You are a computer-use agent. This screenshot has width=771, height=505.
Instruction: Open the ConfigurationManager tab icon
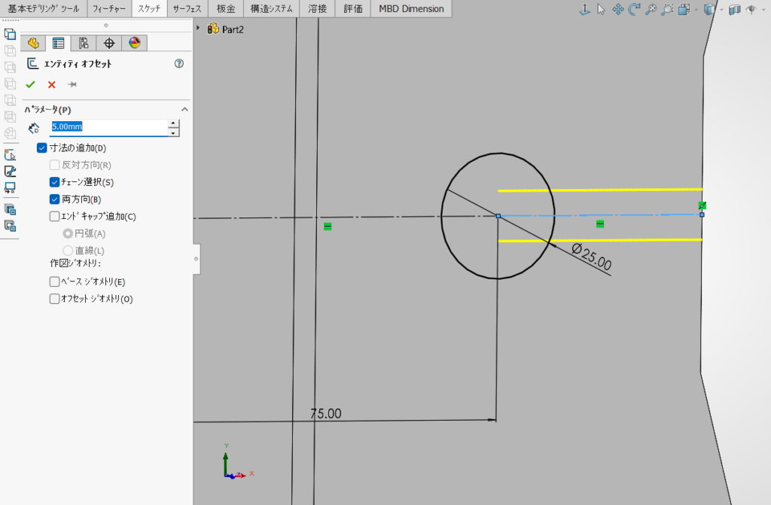point(84,43)
